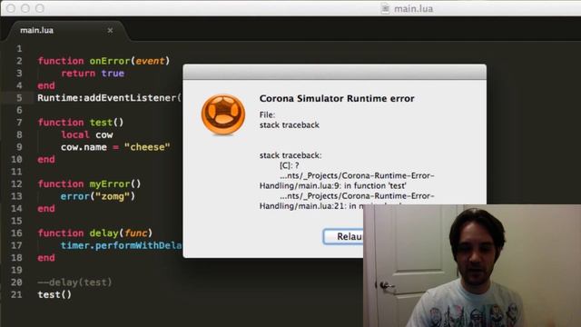Click the '[C]: ?' traceback entry
The width and height of the screenshot is (581, 327).
(289, 165)
